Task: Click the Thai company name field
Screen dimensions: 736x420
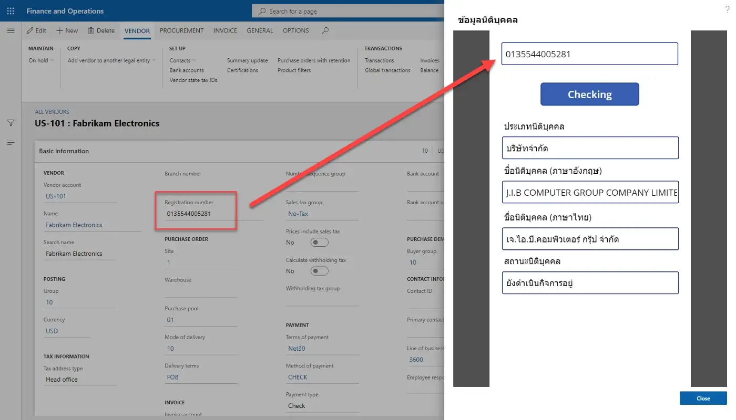Action: click(x=590, y=239)
